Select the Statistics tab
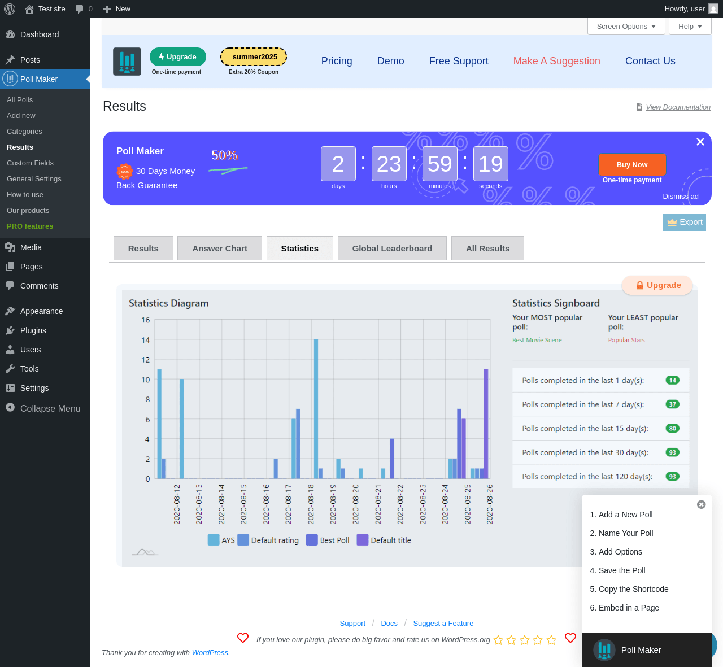 300,248
